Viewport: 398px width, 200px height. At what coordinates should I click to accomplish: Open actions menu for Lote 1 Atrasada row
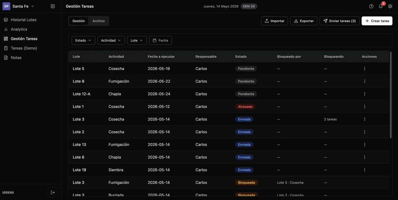(x=365, y=107)
